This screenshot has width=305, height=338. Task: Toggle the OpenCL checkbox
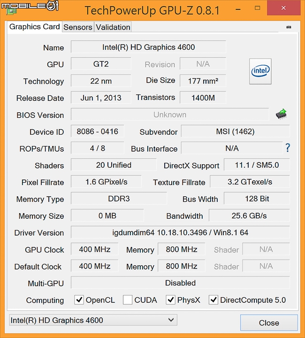coord(79,300)
